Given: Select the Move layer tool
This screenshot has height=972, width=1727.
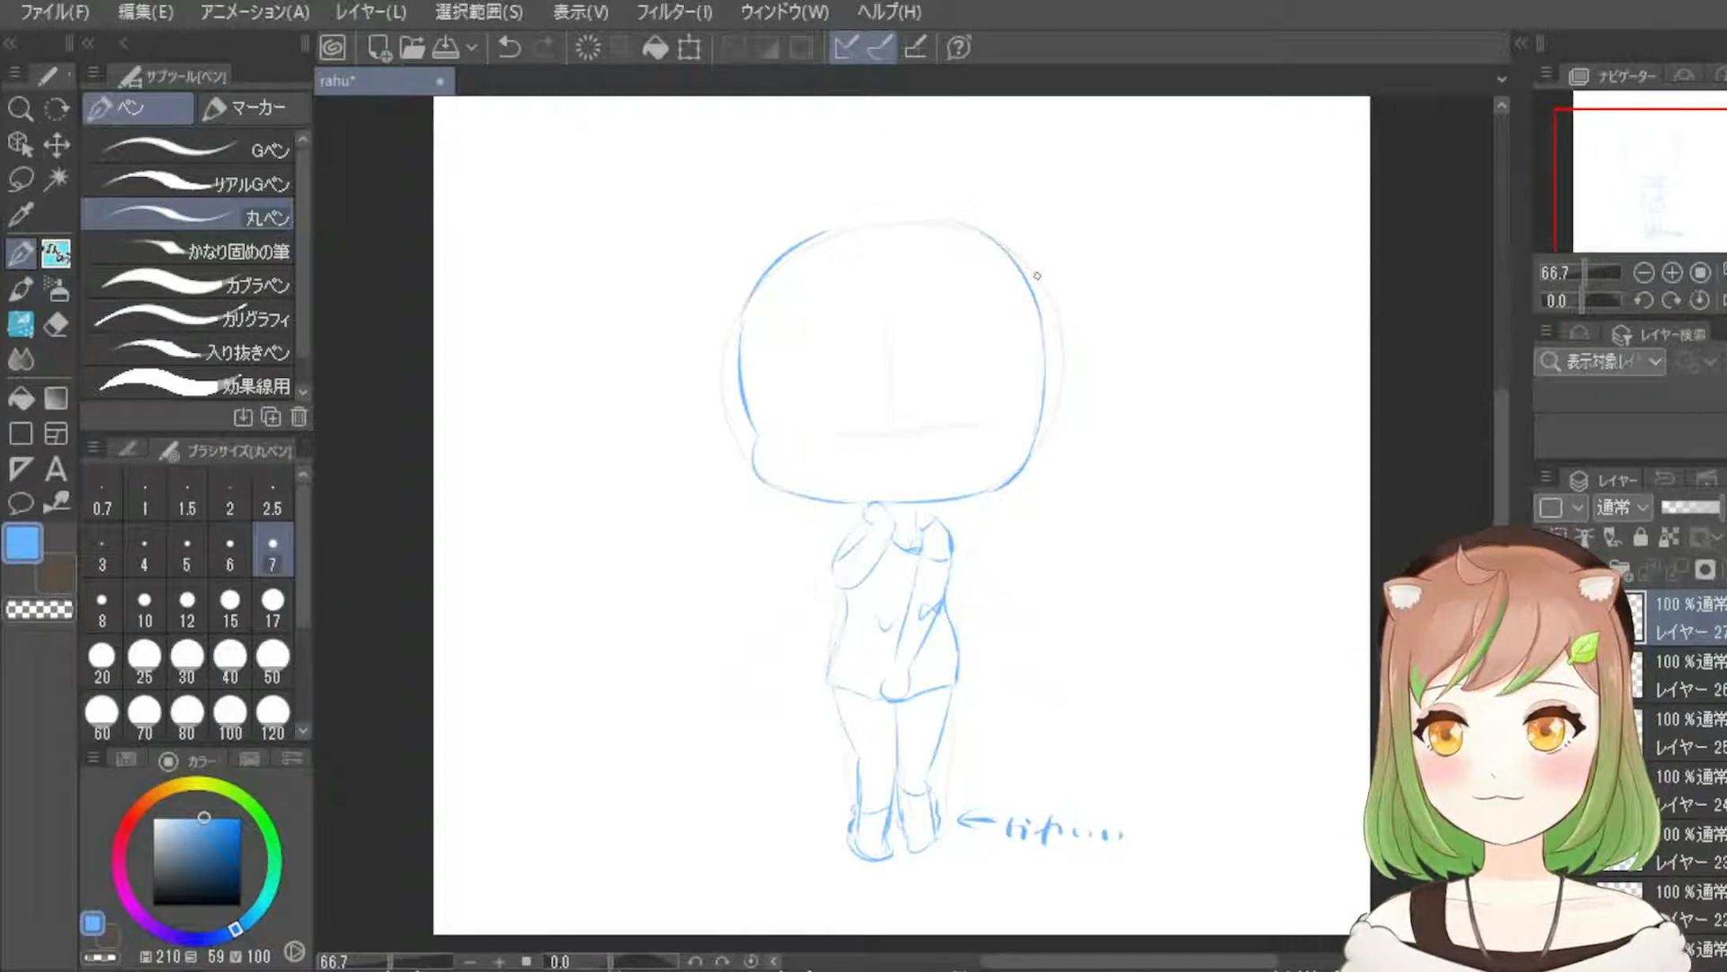Looking at the screenshot, I should point(56,144).
